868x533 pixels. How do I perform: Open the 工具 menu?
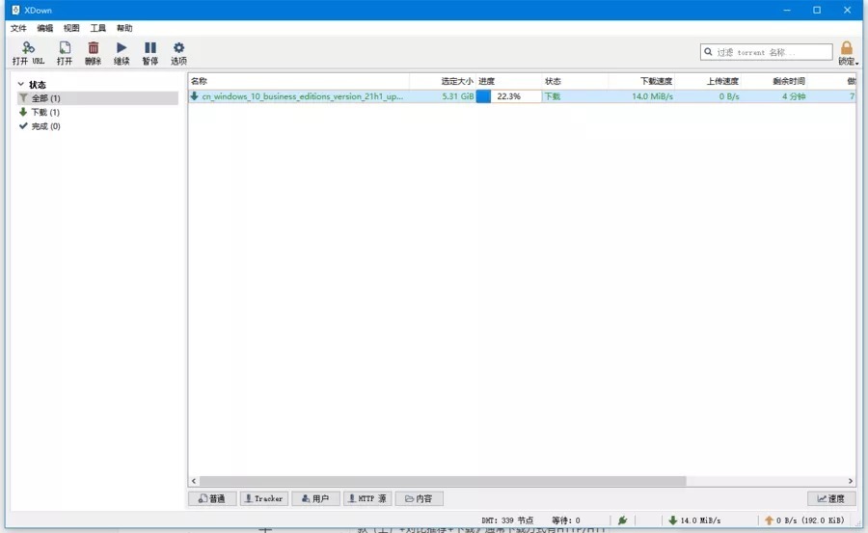98,28
